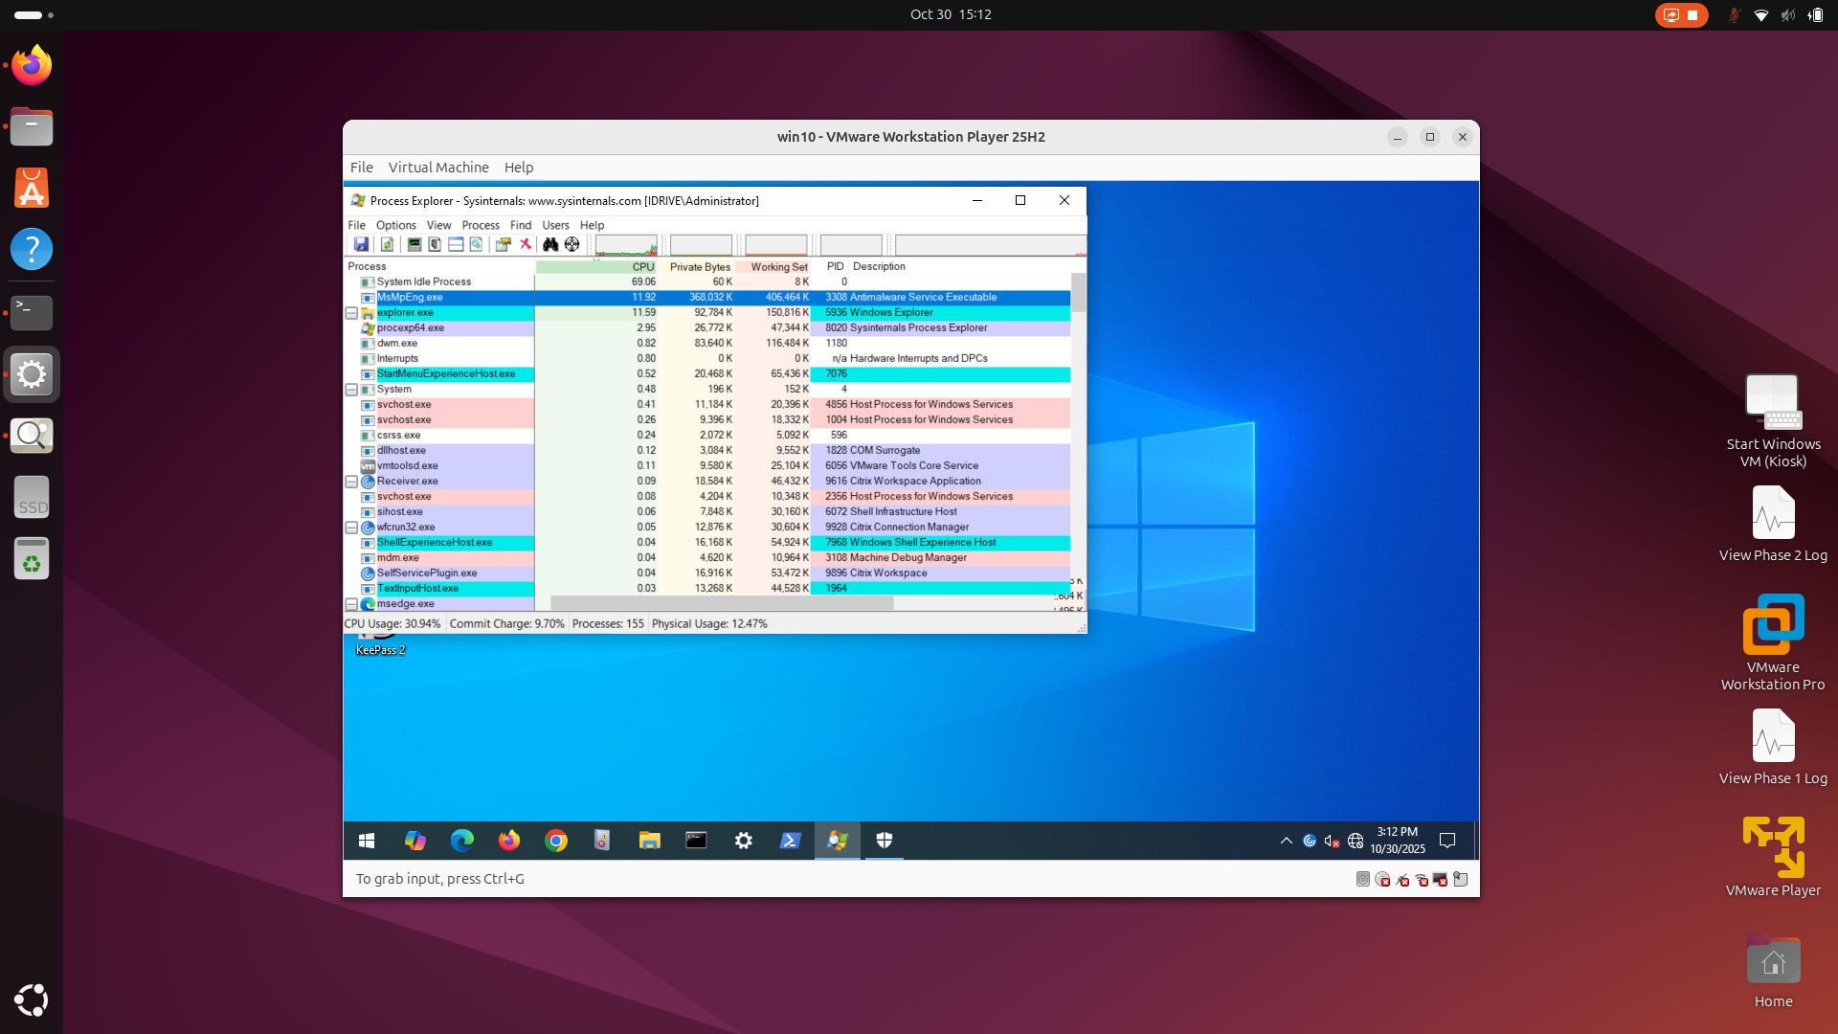1838x1034 pixels.
Task: Open Windows Security shield in taskbar
Action: (884, 840)
